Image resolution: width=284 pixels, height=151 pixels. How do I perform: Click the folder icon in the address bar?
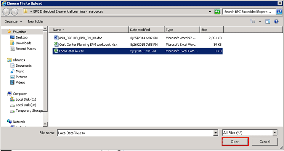click(26, 11)
